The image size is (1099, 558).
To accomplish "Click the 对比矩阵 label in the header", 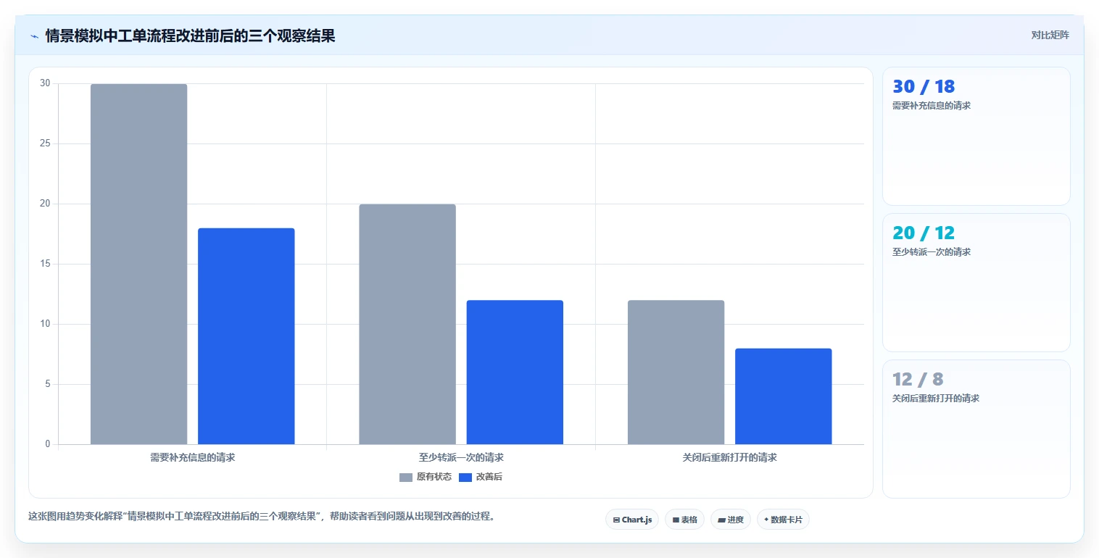I will tap(1050, 35).
